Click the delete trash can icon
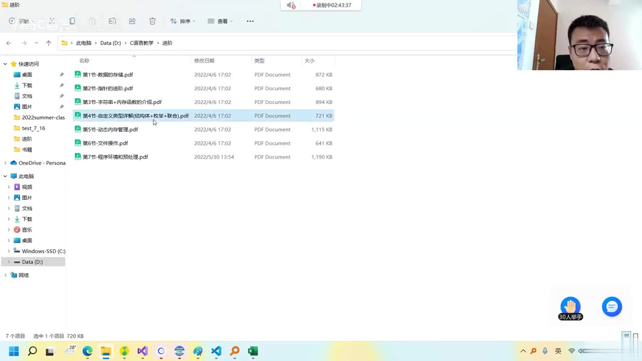Viewport: 642px width, 361px height. [x=152, y=21]
